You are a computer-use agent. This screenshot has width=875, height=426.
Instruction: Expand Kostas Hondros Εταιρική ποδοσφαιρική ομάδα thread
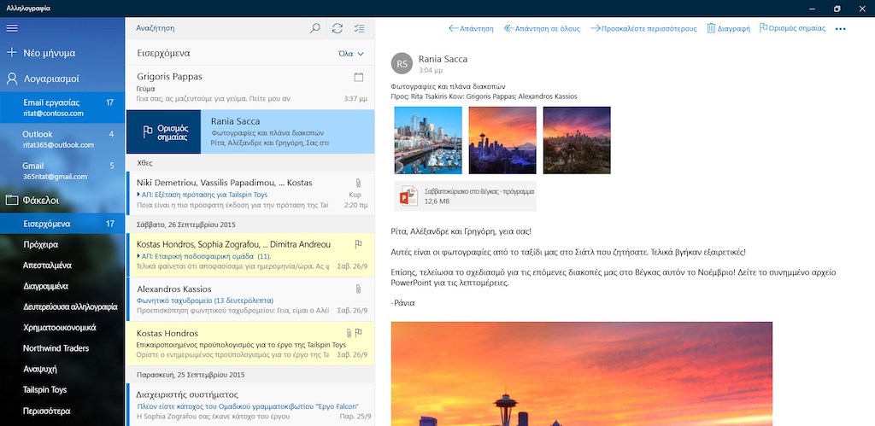click(139, 256)
